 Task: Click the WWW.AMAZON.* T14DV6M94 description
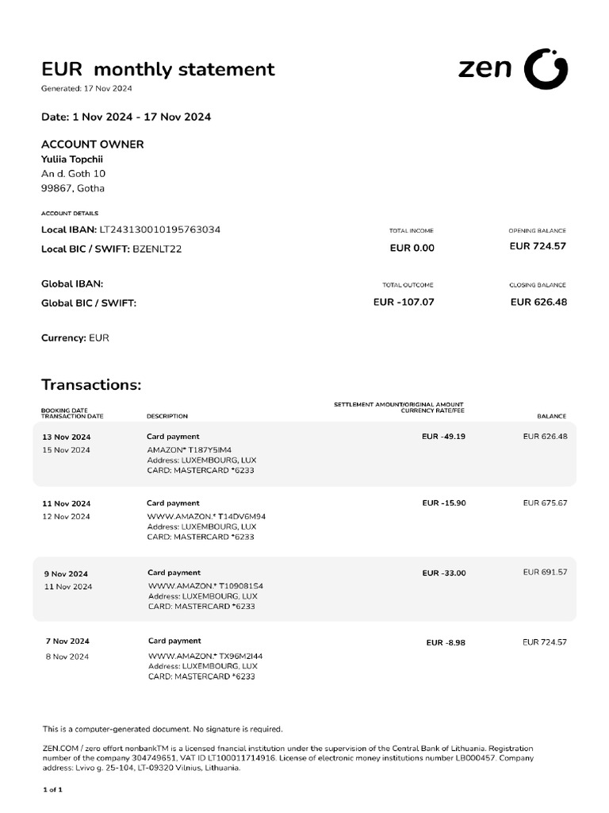click(206, 516)
